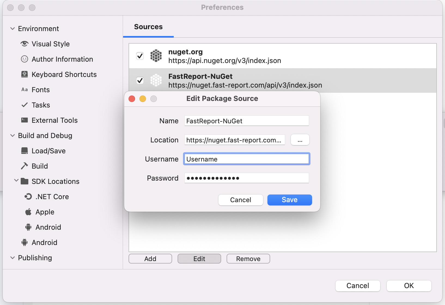Click the Tasks checkmark icon
445x305 pixels.
tap(25, 105)
